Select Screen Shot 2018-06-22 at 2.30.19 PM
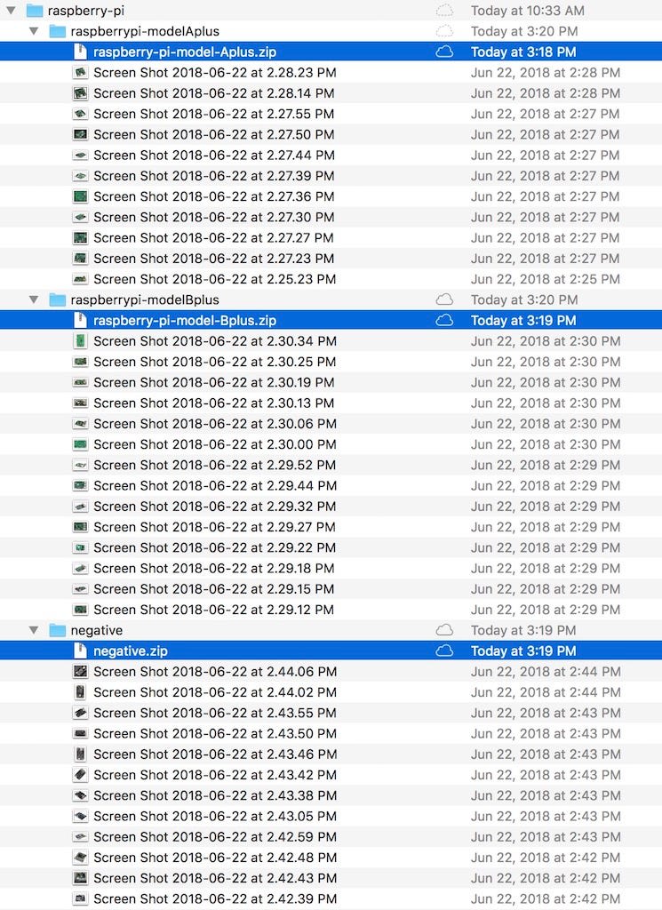662x910 pixels. [214, 382]
